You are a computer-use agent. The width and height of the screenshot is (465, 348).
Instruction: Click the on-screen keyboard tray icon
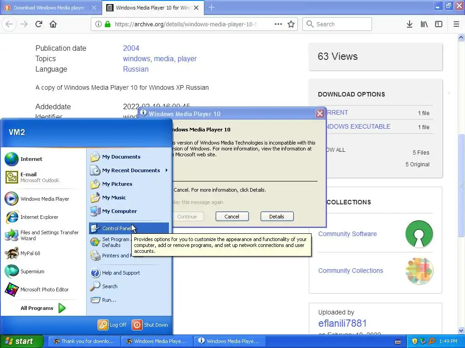tap(398, 342)
